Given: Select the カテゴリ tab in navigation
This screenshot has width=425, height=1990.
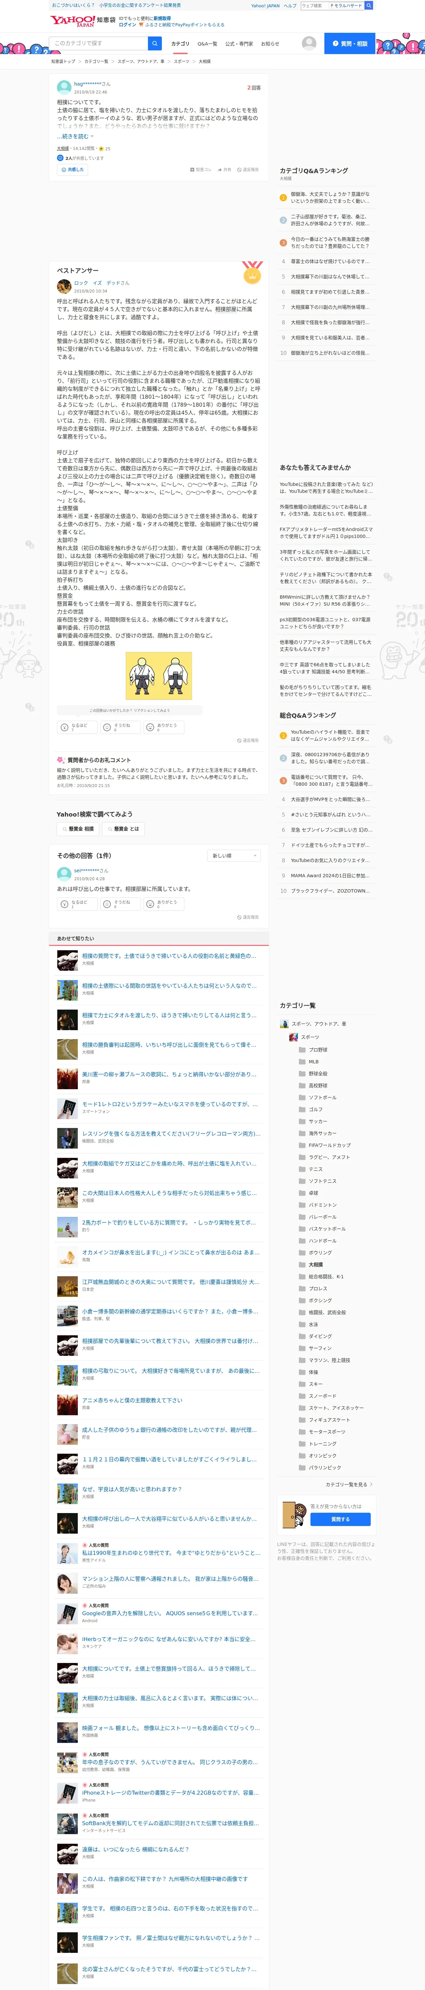Looking at the screenshot, I should (x=180, y=44).
